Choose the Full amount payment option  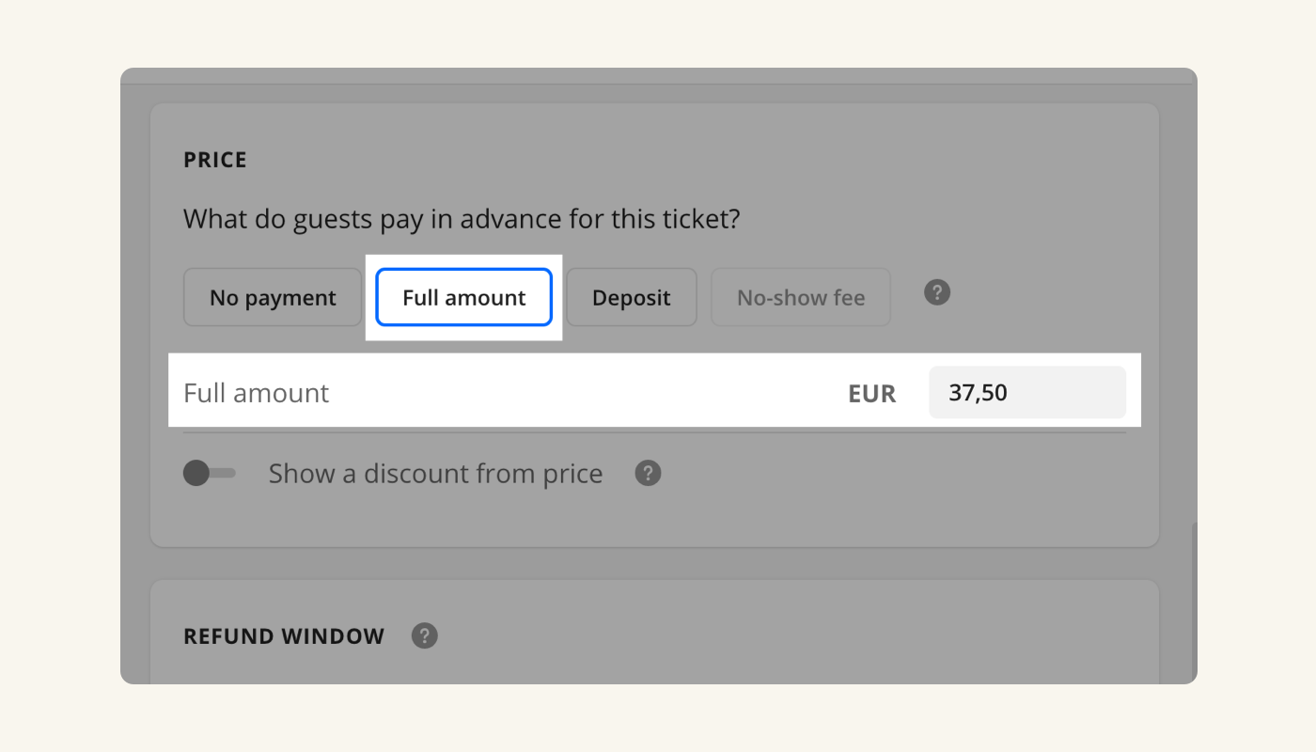[x=463, y=298]
